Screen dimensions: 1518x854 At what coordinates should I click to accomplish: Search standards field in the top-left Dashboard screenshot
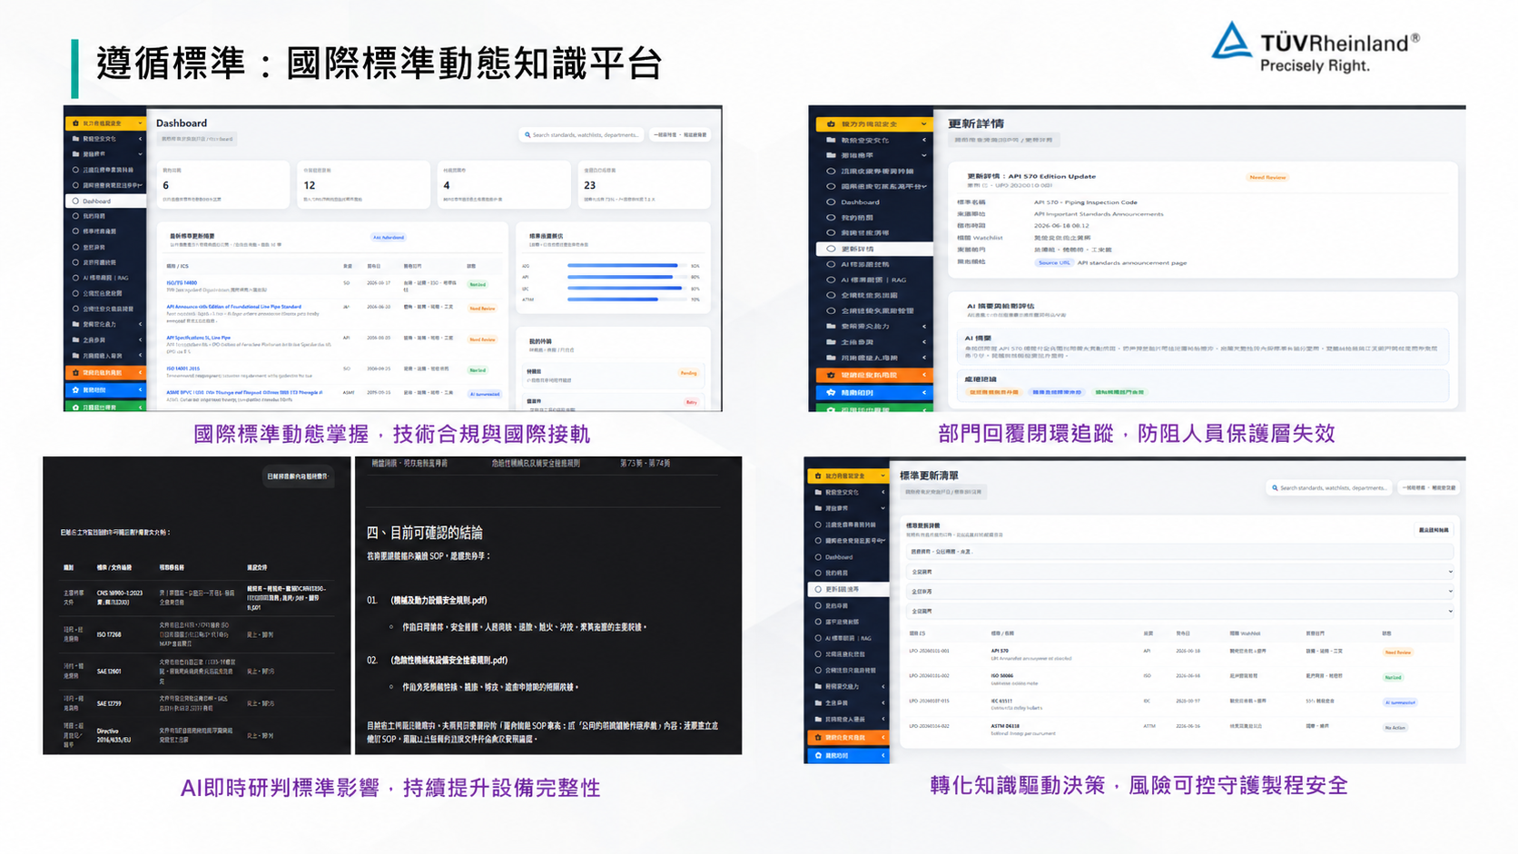point(582,135)
